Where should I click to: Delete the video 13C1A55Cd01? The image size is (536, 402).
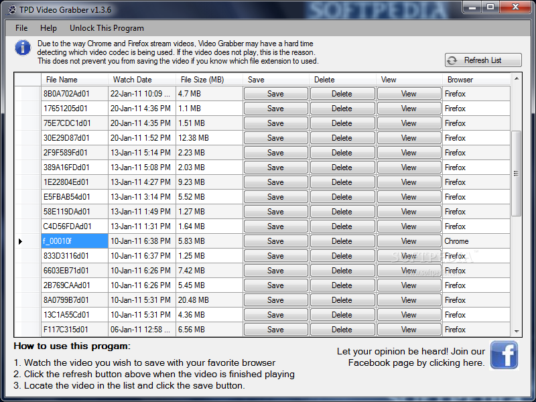pos(342,314)
